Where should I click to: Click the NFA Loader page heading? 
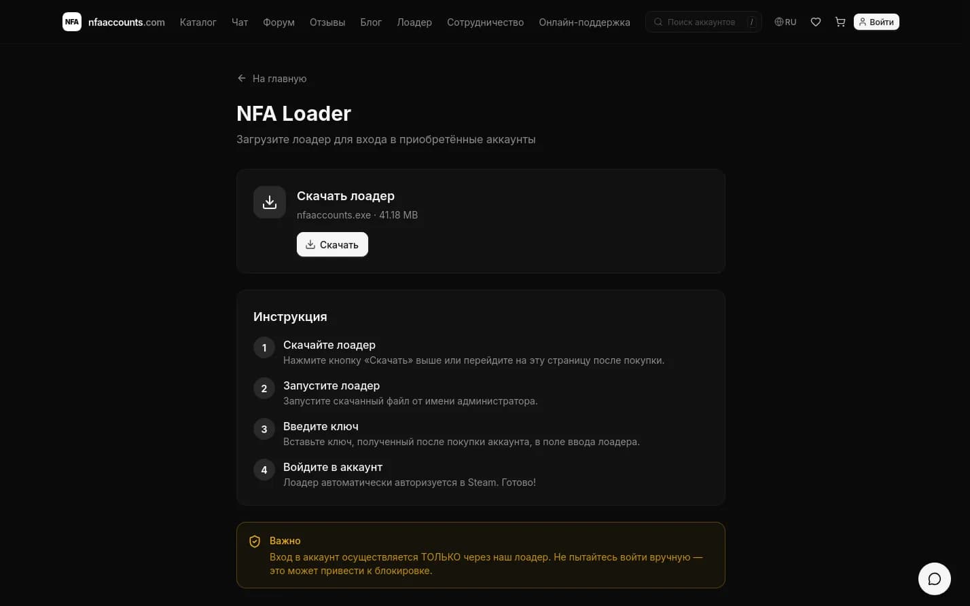click(x=293, y=113)
